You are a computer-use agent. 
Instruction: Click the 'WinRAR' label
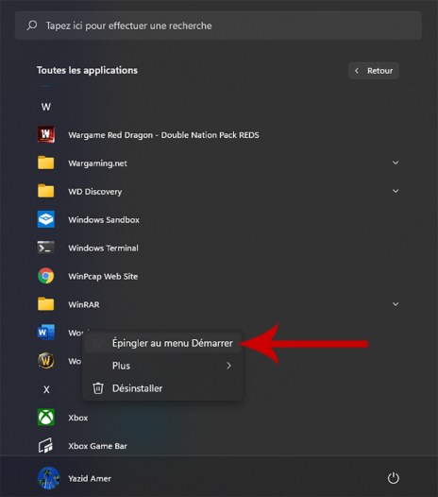click(x=84, y=304)
